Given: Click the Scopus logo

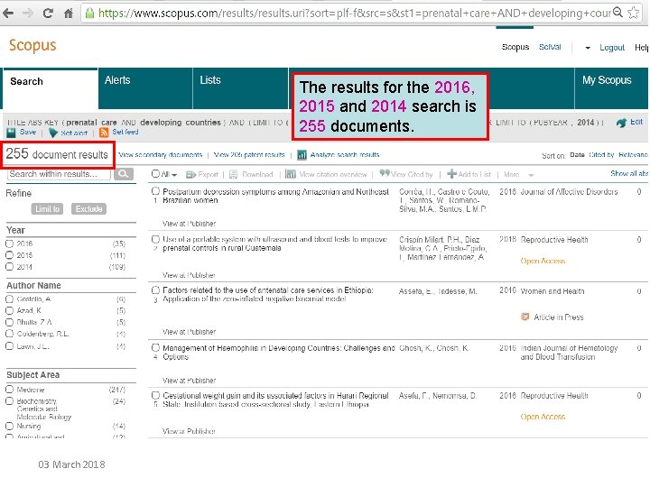Looking at the screenshot, I should (32, 46).
